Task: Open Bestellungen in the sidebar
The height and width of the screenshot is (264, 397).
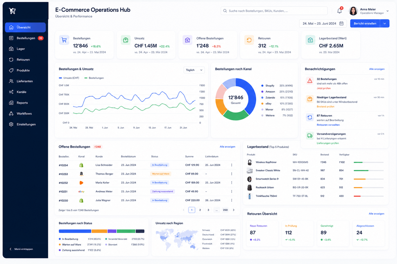Action: point(25,38)
